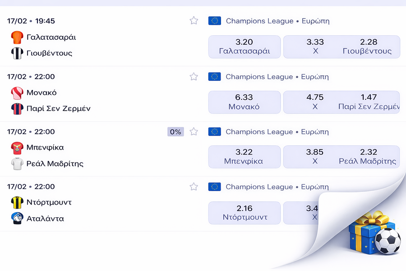Pick Ρεάλ Μαδρίτης win at 2.32
The image size is (406, 271).
tap(368, 157)
